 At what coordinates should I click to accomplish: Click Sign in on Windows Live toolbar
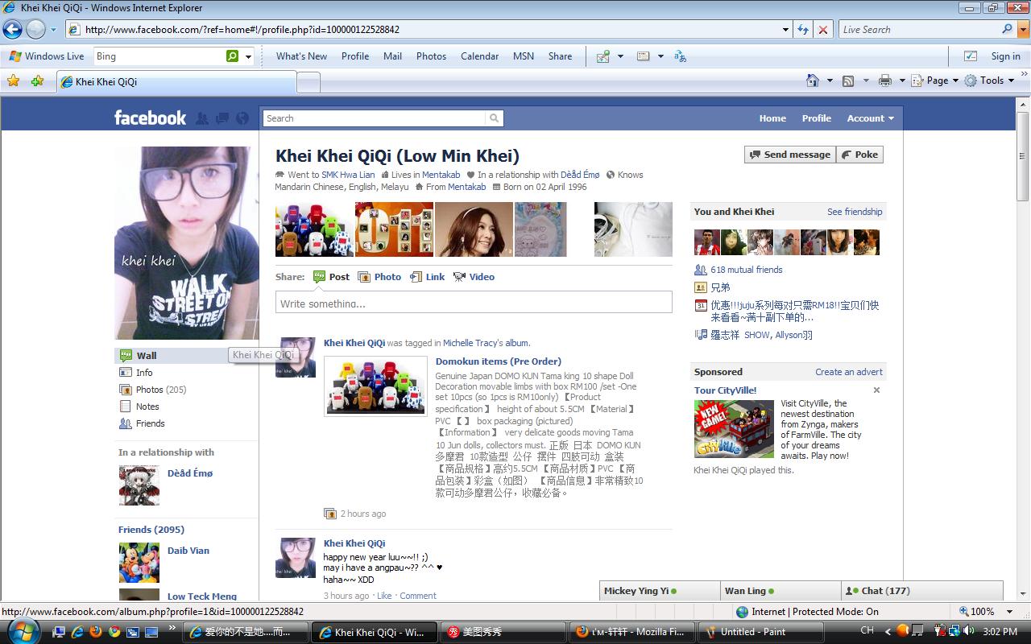coord(1005,56)
